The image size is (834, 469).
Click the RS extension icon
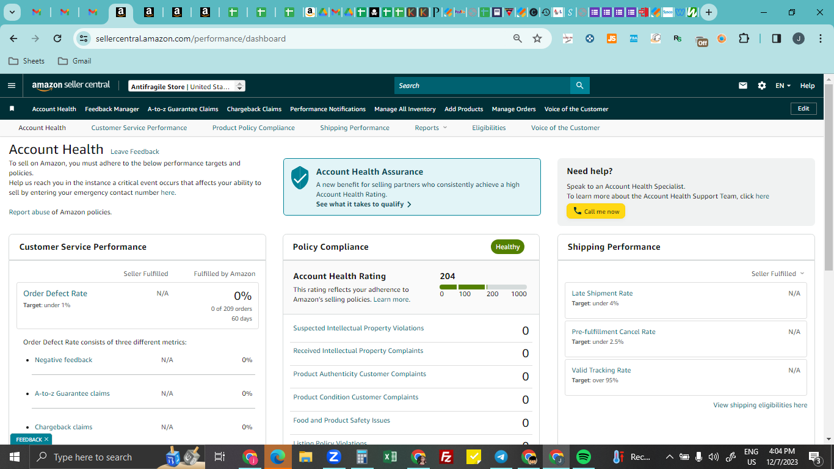click(x=678, y=38)
